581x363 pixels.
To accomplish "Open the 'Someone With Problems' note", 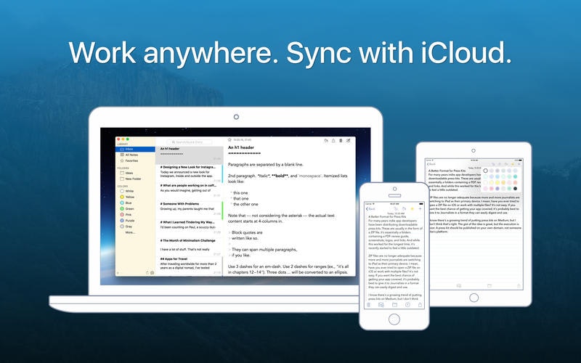I will coord(189,210).
